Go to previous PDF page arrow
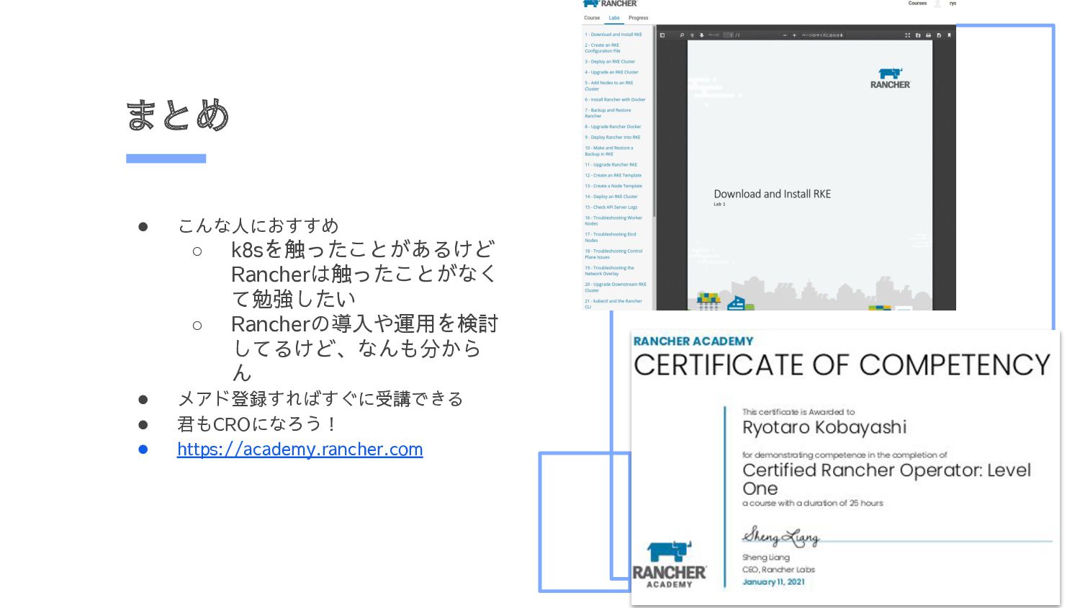The width and height of the screenshot is (1080, 608). click(692, 35)
